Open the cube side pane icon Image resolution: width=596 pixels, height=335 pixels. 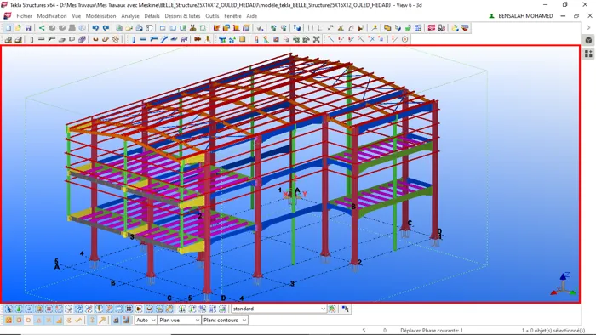[588, 40]
